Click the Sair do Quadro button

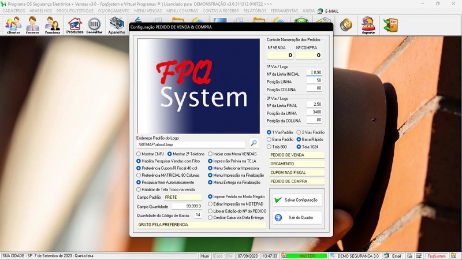coord(297,218)
